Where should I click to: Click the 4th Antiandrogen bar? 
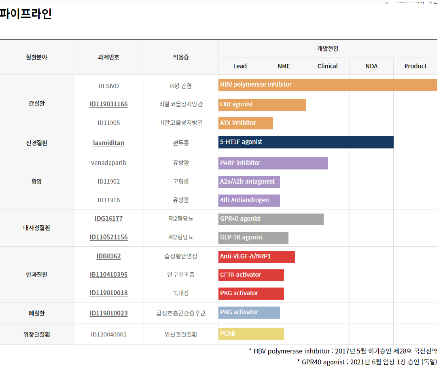(x=249, y=201)
